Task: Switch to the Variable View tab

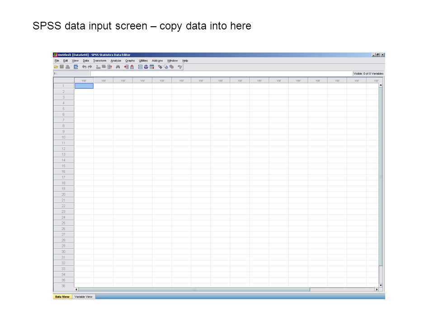Action: 83,297
